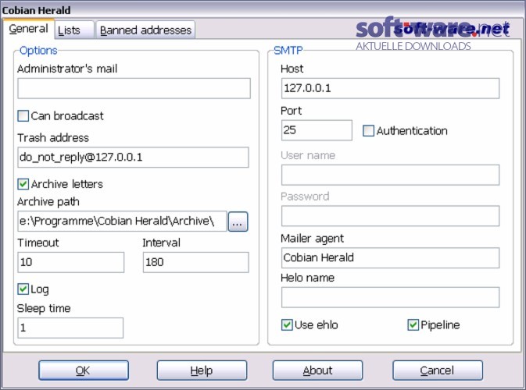Click the Port field showing 25
The height and width of the screenshot is (390, 526).
click(317, 130)
